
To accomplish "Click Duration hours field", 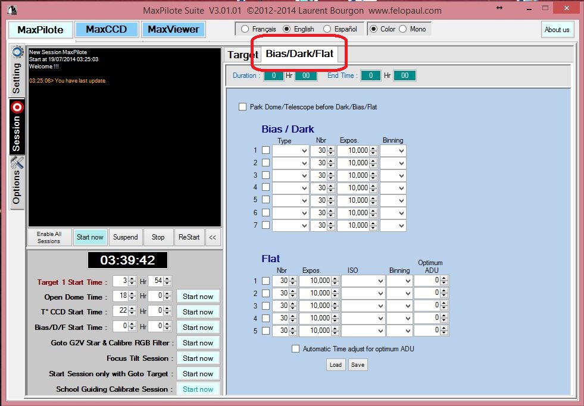I will (x=274, y=75).
